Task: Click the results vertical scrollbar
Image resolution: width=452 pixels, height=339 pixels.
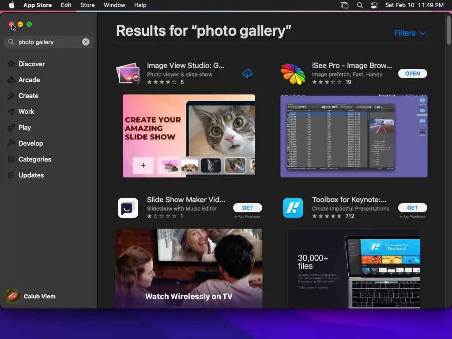Action: point(448,30)
